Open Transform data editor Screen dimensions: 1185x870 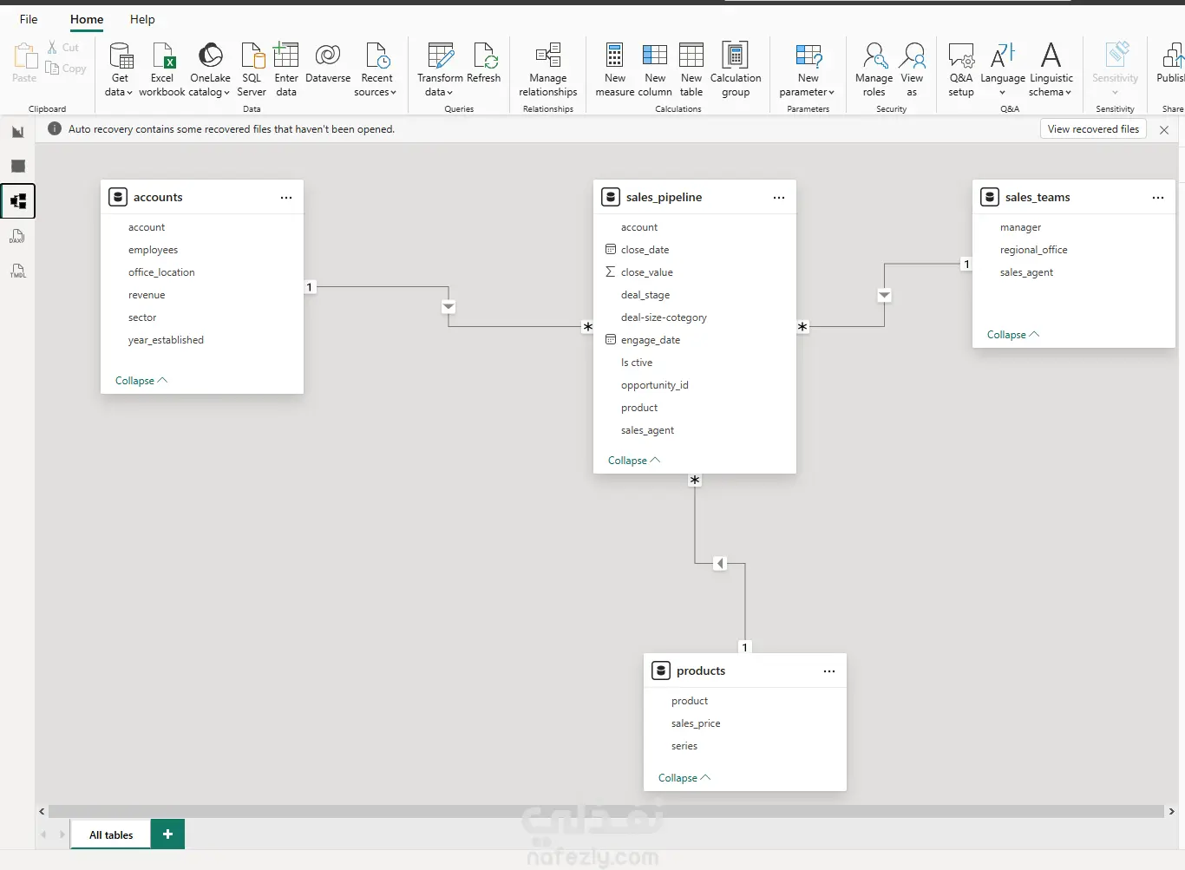click(440, 69)
